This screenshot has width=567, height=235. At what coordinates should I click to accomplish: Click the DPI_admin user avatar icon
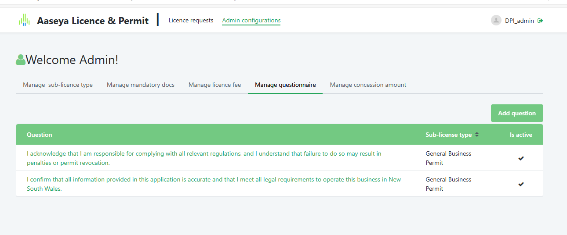(x=496, y=21)
